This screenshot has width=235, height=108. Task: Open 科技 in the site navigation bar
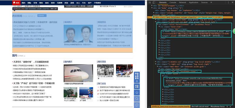66,3
